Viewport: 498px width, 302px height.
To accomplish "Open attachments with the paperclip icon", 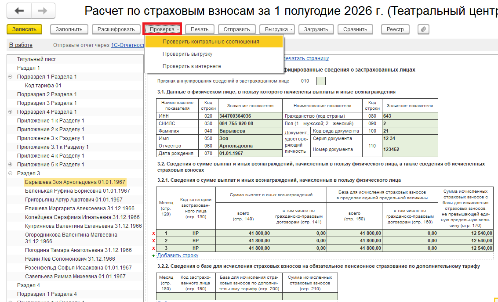I will [x=423, y=29].
